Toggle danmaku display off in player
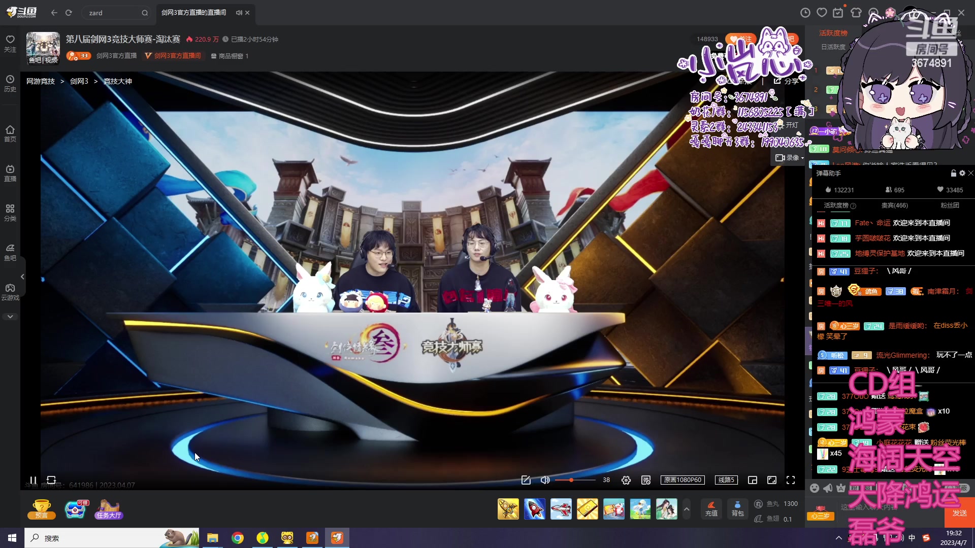The height and width of the screenshot is (548, 975). 646,480
